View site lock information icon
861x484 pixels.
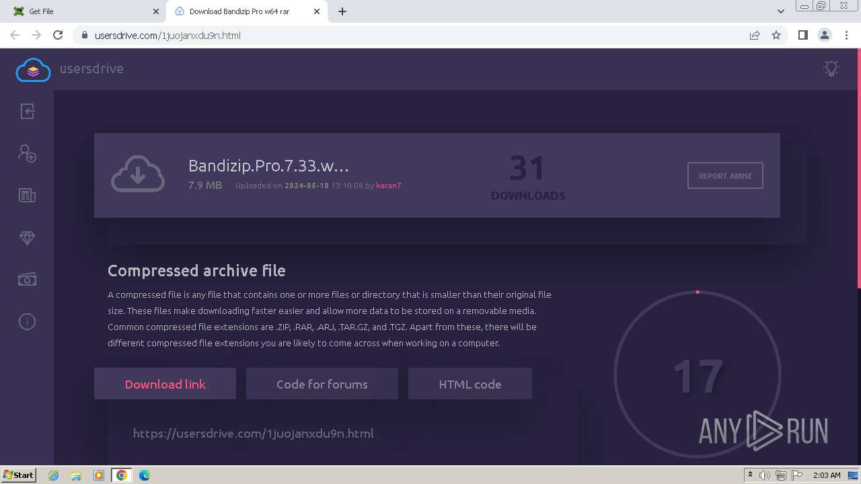(84, 36)
